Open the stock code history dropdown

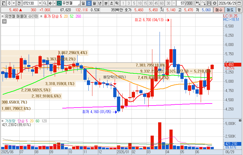tap(40, 3)
